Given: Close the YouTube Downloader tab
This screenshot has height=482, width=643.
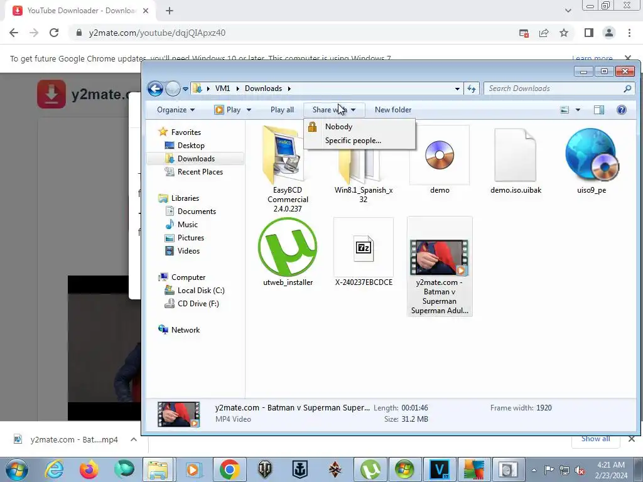Looking at the screenshot, I should pyautogui.click(x=145, y=11).
